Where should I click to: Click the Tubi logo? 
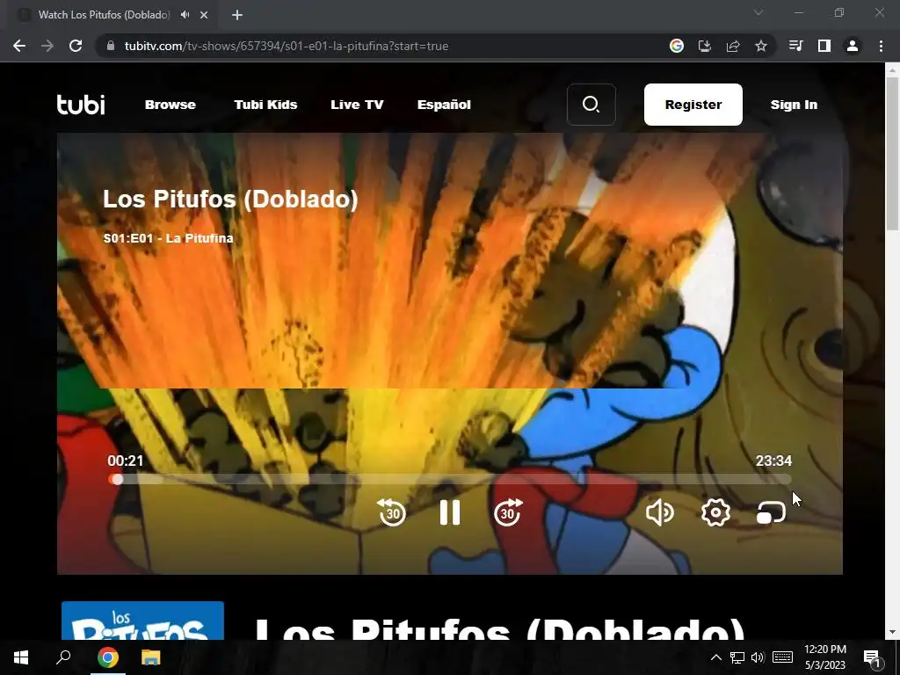[81, 105]
